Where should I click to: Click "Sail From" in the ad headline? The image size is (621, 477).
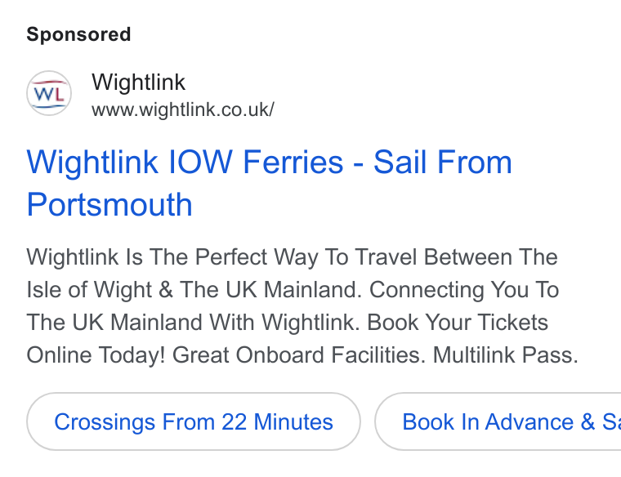click(x=443, y=162)
